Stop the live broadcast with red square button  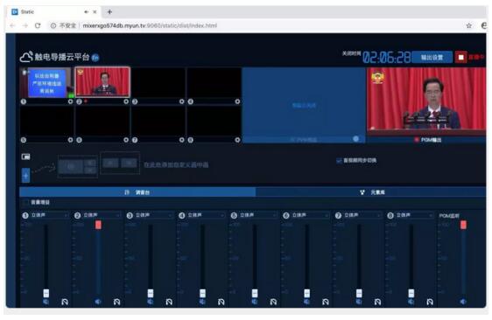click(461, 58)
